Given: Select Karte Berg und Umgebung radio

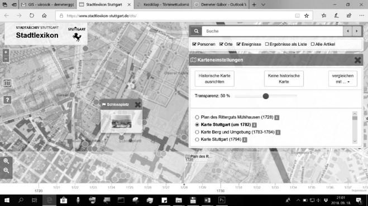Looking at the screenshot, I should [x=197, y=133].
